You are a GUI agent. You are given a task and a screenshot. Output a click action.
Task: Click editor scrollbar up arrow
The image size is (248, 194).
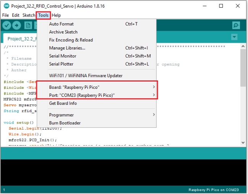243,46
